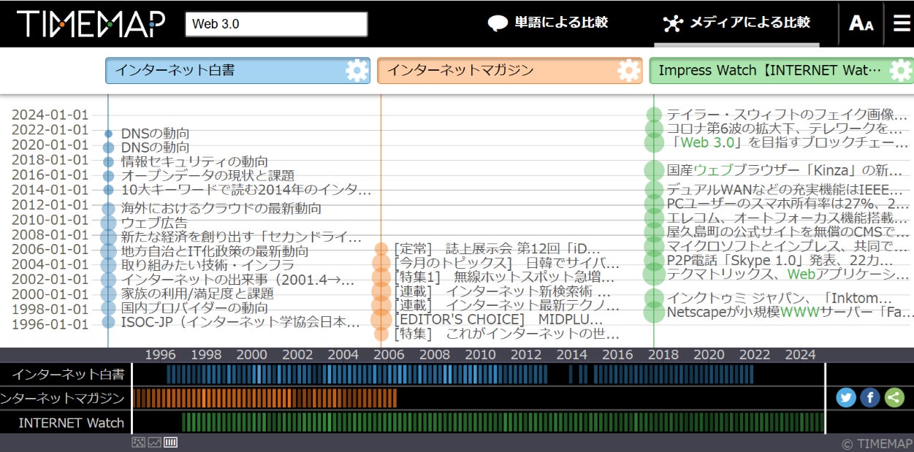Select the Impress Watch column header
The height and width of the screenshot is (452, 914).
click(782, 71)
